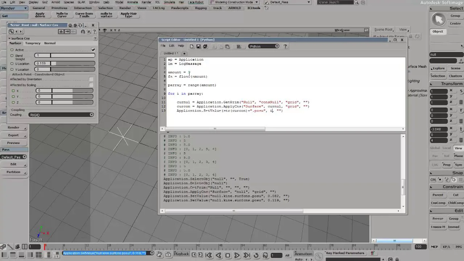The width and height of the screenshot is (464, 261).
Task: Open the Python language dropdown
Action: point(264,46)
